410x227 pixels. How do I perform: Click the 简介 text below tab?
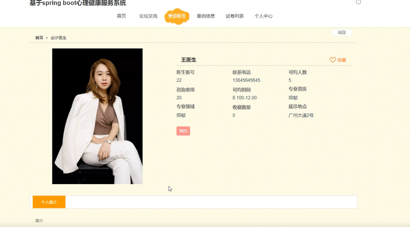39,221
